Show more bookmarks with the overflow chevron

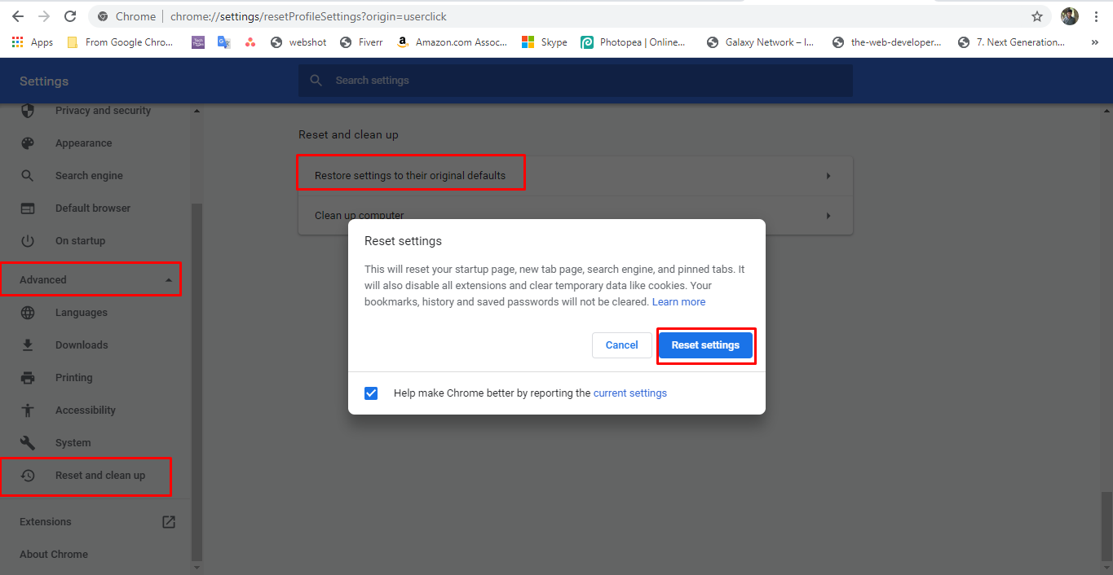1094,42
